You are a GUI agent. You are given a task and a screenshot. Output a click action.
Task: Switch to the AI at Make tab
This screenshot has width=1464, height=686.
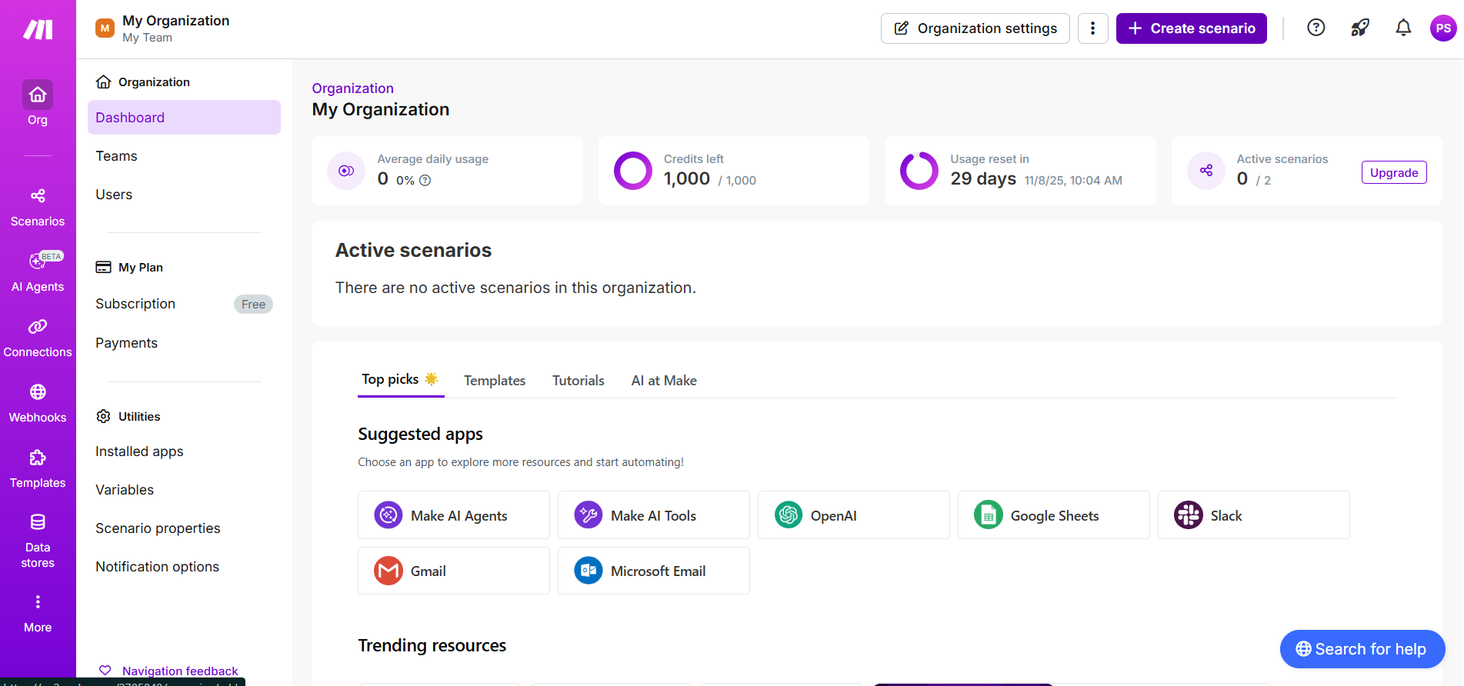pyautogui.click(x=664, y=381)
